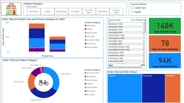Viewport: 184px width, 103px height.
Task: Select the Cancelled block in treemap
Action: [173, 88]
